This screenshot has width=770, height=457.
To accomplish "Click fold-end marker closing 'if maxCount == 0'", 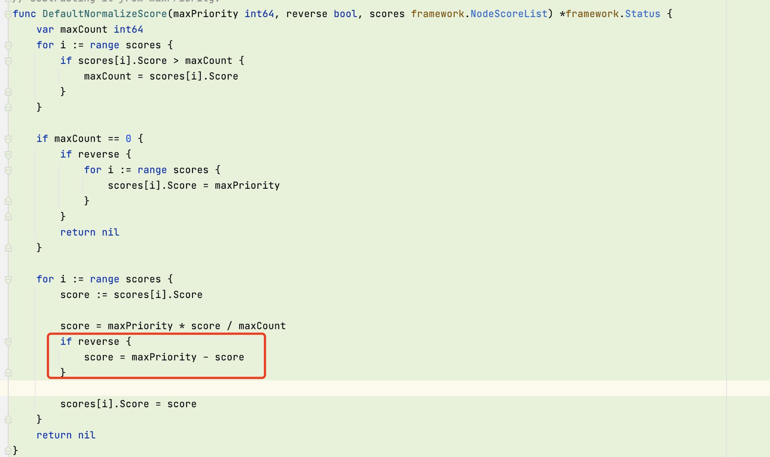I will tap(8, 248).
